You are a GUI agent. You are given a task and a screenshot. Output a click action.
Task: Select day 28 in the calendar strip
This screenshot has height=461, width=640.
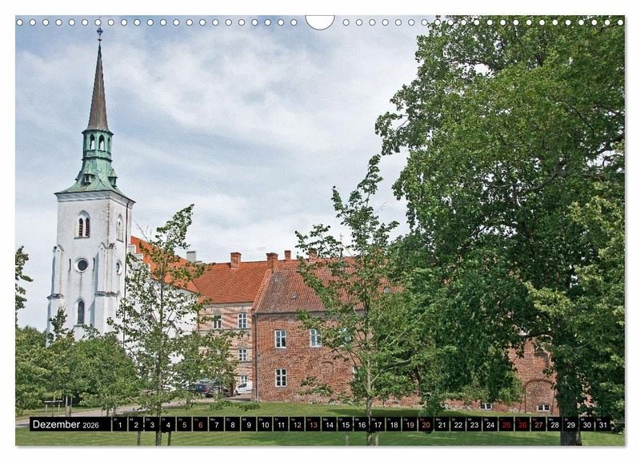click(x=555, y=424)
